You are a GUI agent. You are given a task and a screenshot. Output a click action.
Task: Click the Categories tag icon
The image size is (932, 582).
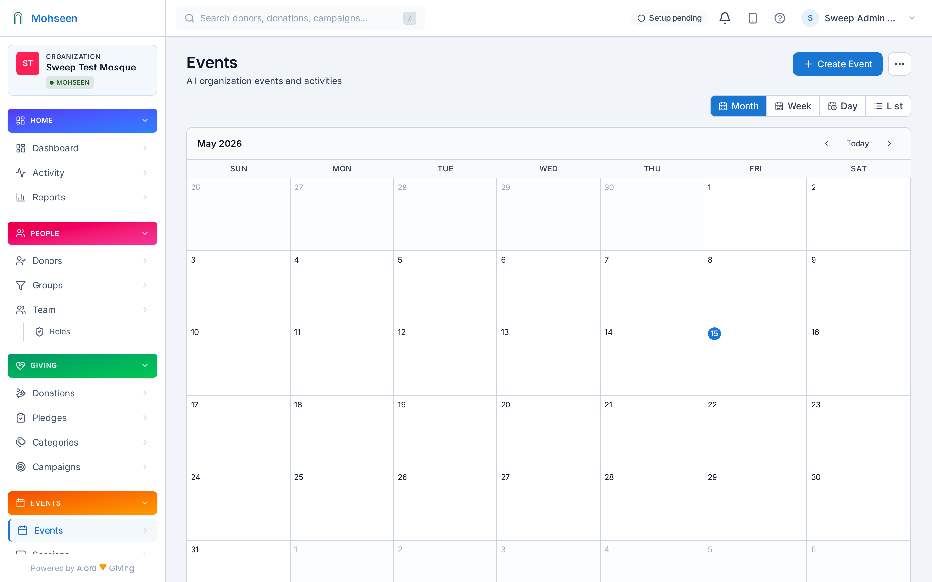click(21, 442)
